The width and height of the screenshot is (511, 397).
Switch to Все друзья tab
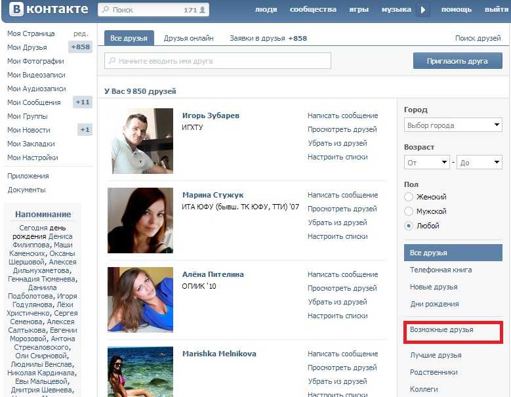pyautogui.click(x=129, y=38)
